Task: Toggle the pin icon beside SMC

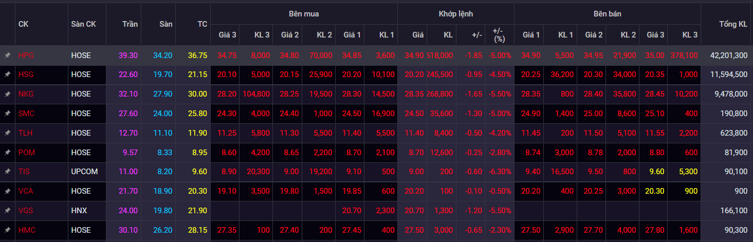Action: (8, 114)
